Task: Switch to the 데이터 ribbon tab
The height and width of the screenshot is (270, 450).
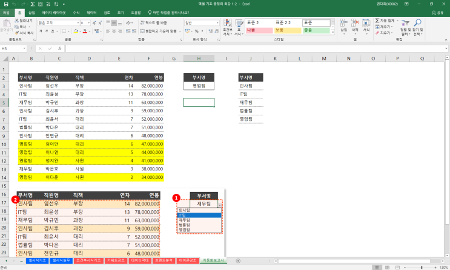Action: click(x=91, y=13)
